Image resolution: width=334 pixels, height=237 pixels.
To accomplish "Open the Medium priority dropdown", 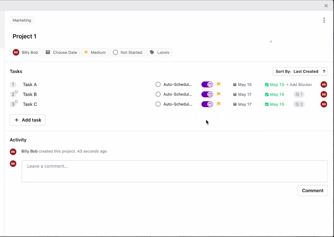I will pyautogui.click(x=95, y=52).
